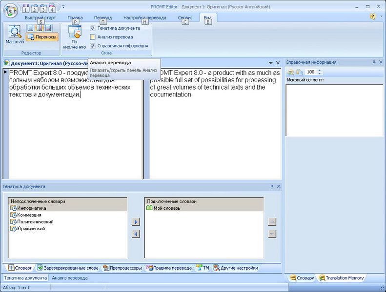Open the Перевод ribbon tab

pyautogui.click(x=102, y=18)
